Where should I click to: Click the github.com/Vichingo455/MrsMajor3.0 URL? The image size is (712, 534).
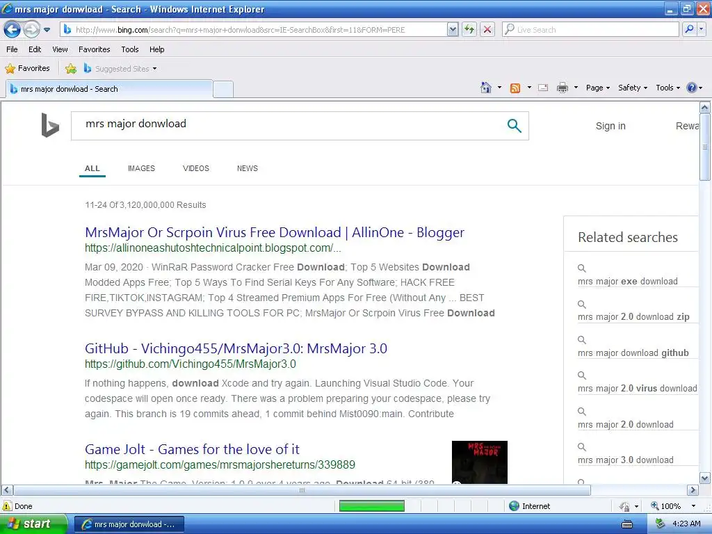tap(191, 364)
